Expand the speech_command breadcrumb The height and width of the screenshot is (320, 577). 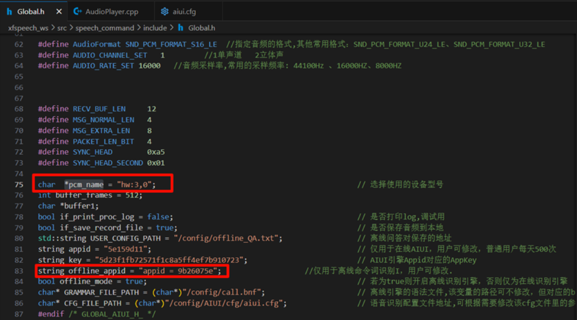(105, 28)
